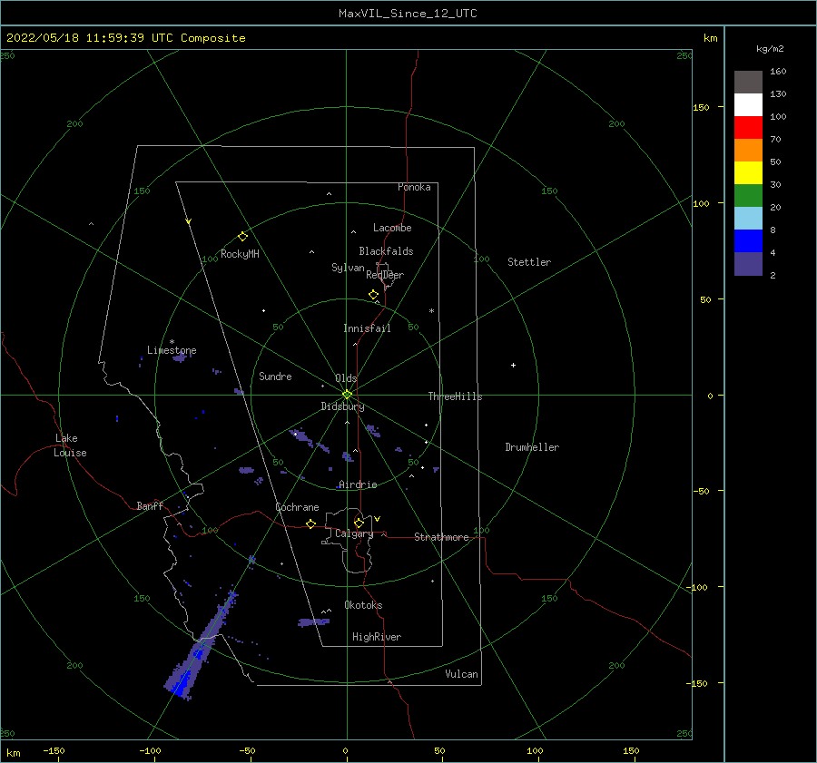Image resolution: width=817 pixels, height=763 pixels.
Task: Click the 2022/05/18 11:59:39 UTC Composite timestamp
Action: 126,38
